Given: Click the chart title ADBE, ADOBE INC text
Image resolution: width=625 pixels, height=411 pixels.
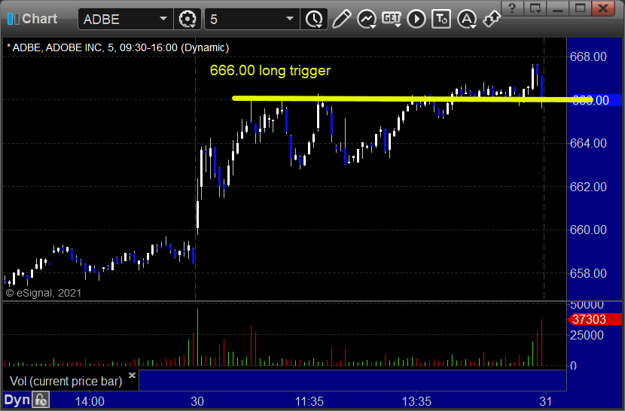Looking at the screenshot, I should [117, 47].
